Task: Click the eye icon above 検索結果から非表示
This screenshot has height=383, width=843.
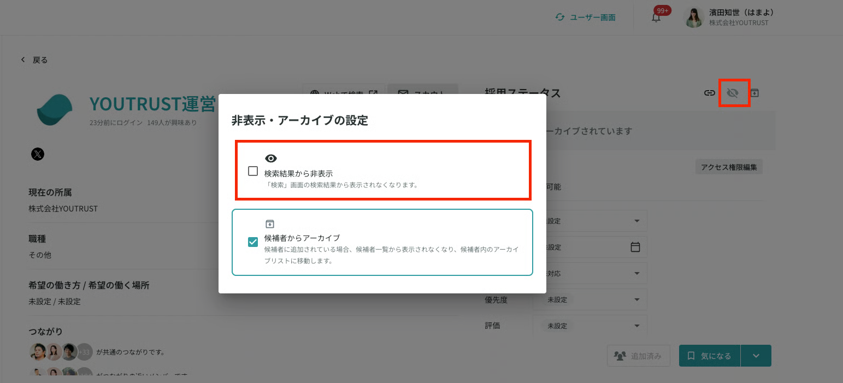Action: point(271,158)
